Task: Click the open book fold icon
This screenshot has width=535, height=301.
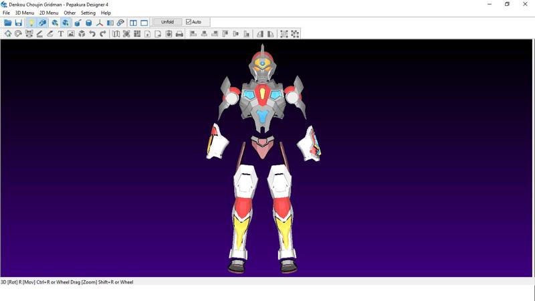Action: [116, 33]
